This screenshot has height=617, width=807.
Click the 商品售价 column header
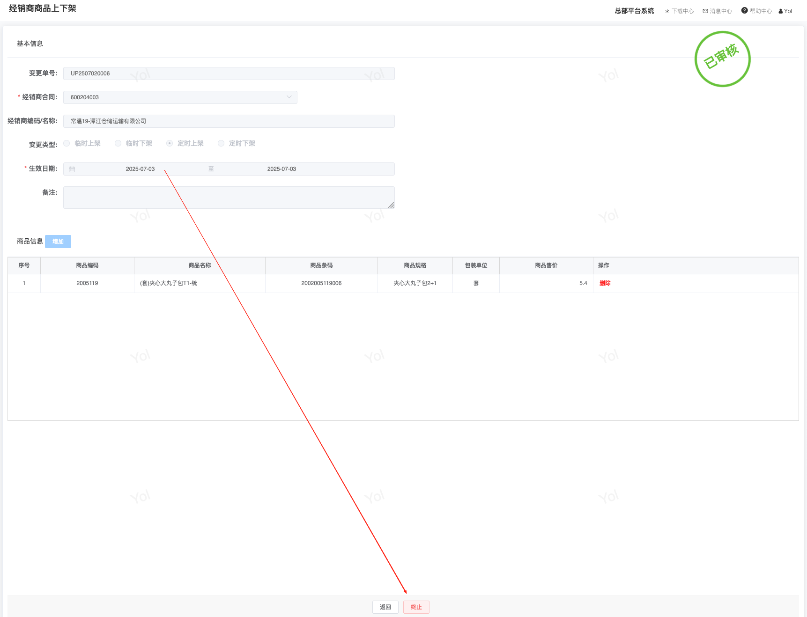click(547, 265)
